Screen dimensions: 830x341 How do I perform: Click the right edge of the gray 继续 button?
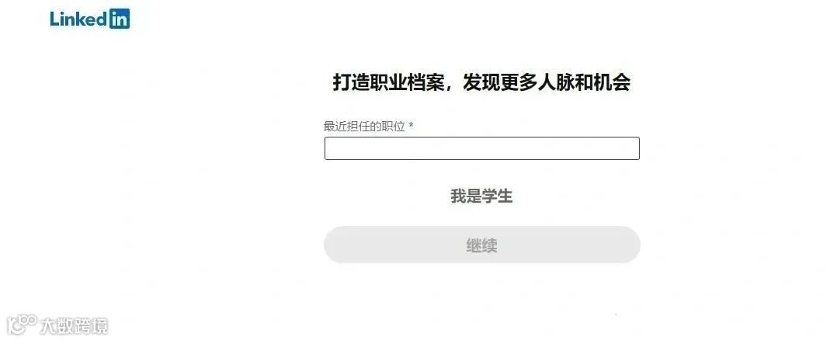(x=631, y=245)
